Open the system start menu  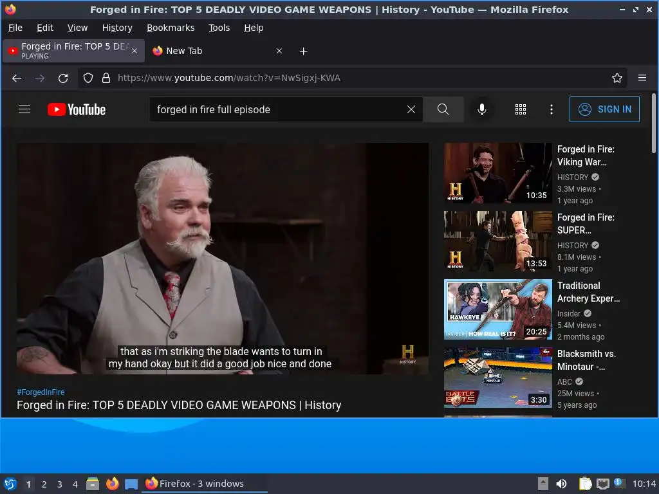[x=10, y=484]
